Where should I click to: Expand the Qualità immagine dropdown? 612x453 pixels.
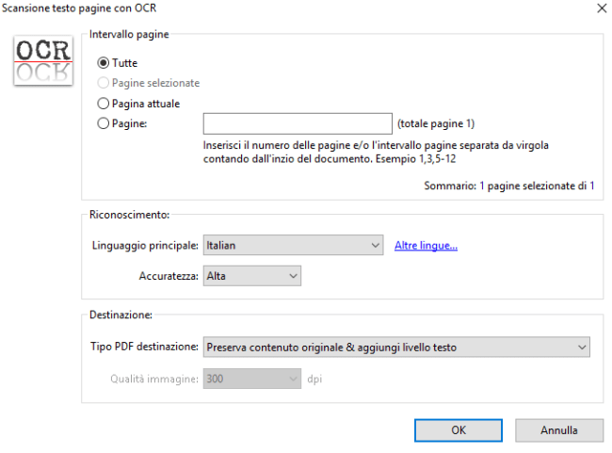pos(252,378)
